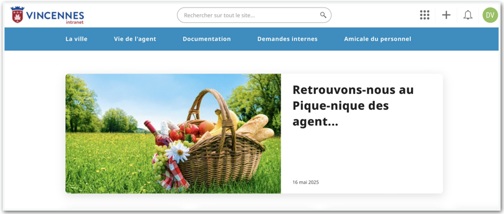Open the Documentation menu

(207, 39)
